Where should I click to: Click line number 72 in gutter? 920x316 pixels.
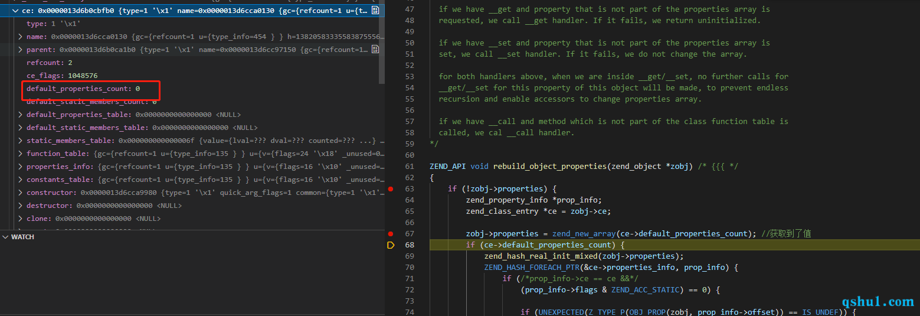(x=410, y=290)
